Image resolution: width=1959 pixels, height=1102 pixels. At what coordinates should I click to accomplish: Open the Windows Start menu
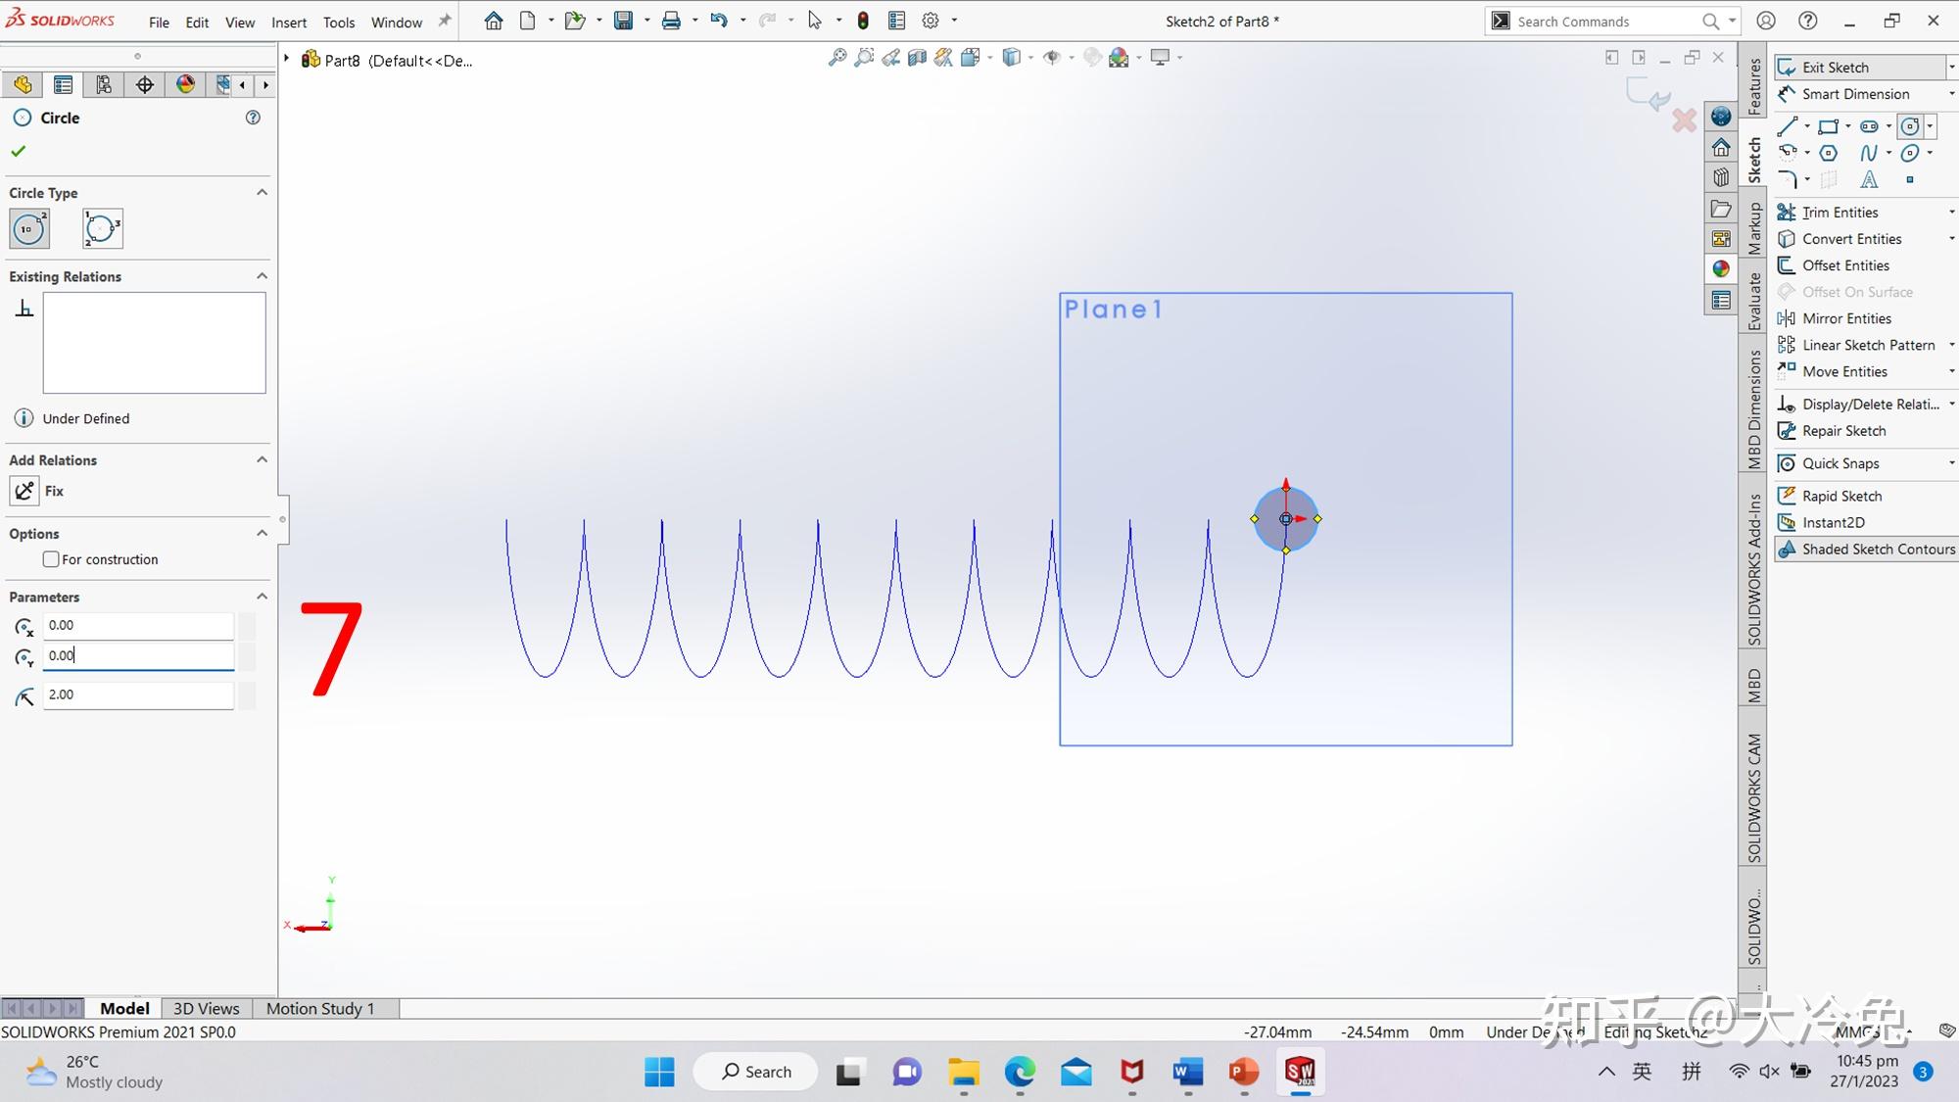pos(659,1072)
